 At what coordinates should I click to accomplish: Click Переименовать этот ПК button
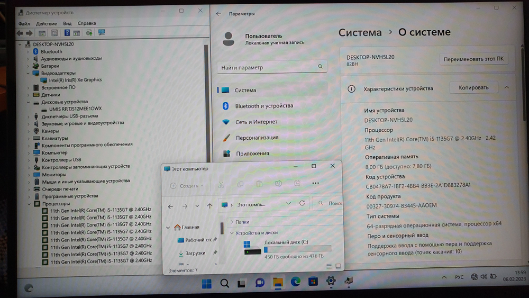[x=473, y=59]
